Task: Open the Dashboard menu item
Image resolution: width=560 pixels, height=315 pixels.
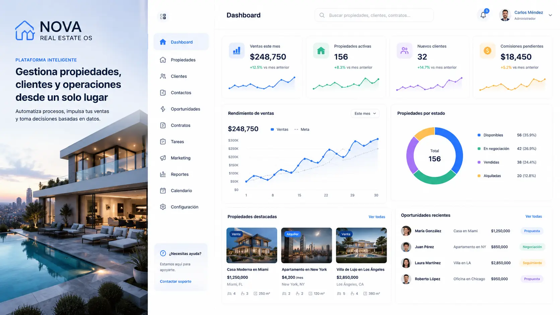Action: click(181, 42)
